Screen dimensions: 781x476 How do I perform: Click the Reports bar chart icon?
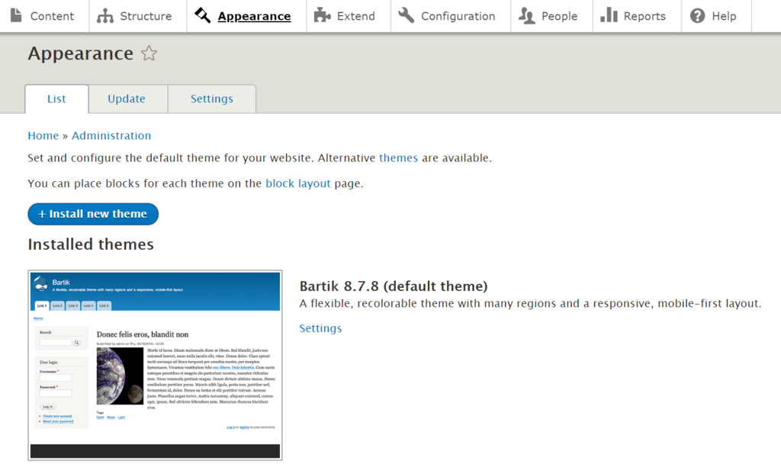609,15
